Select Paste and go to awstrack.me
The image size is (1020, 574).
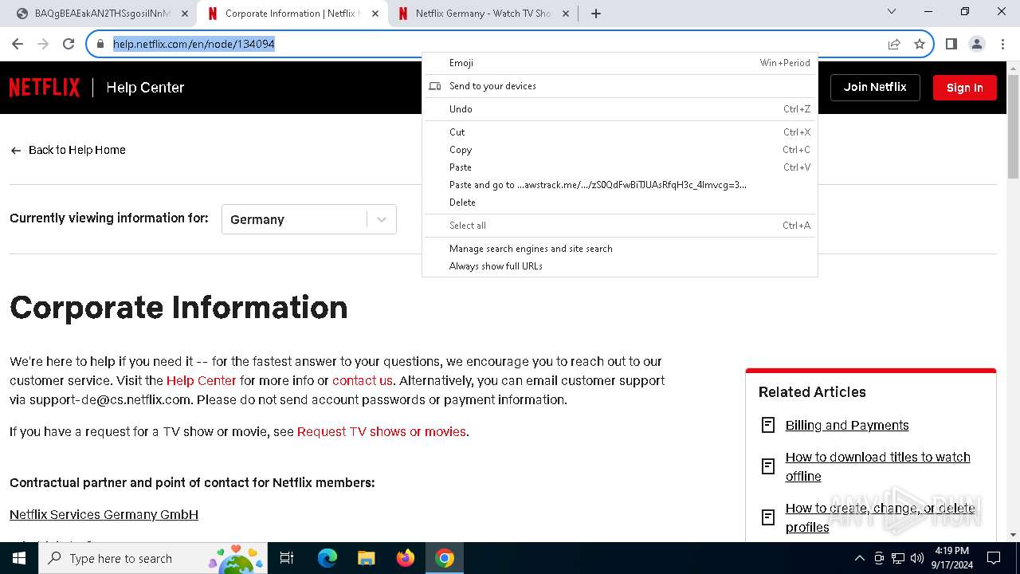pos(619,185)
